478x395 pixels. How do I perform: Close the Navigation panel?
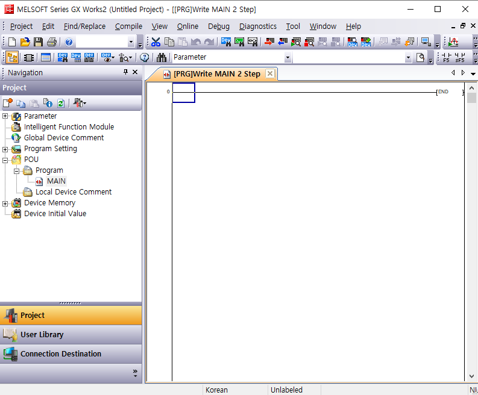point(135,72)
